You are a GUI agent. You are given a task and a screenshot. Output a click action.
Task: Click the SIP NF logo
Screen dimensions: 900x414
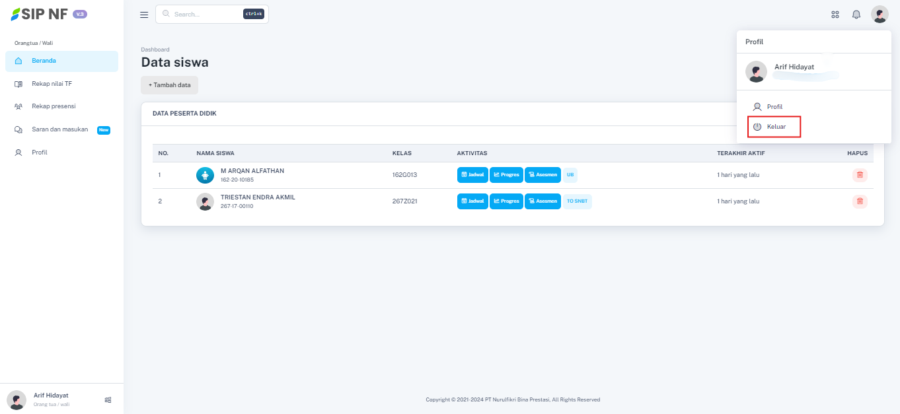point(40,14)
